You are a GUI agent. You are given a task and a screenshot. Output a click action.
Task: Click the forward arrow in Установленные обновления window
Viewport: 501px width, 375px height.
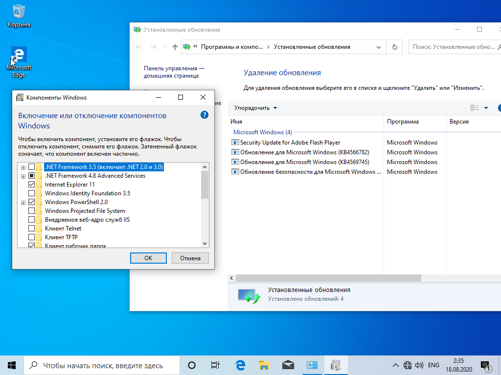tap(154, 47)
